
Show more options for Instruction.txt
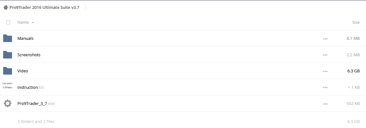click(325, 88)
